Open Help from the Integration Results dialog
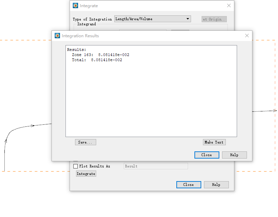The image size is (278, 217). (x=234, y=155)
